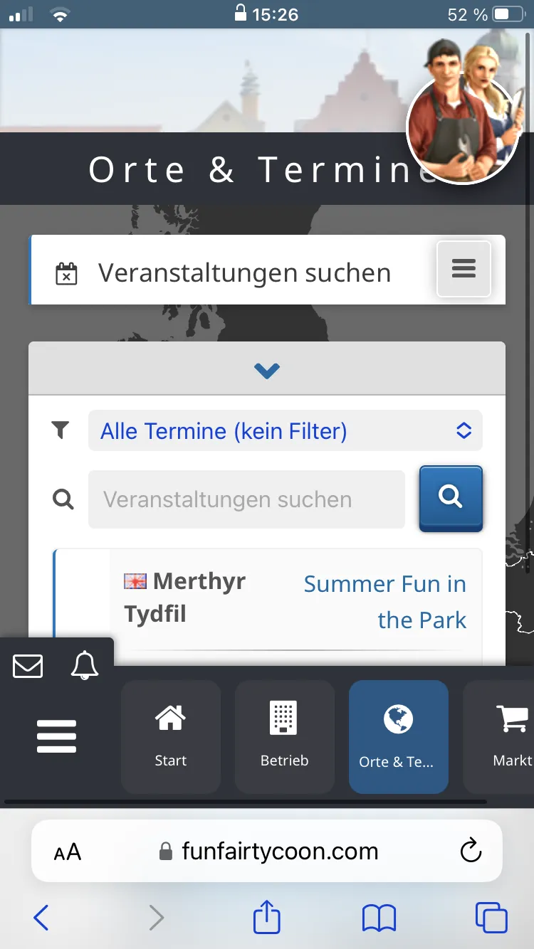This screenshot has width=534, height=949.
Task: Switch to the Start tab
Action: pyautogui.click(x=171, y=737)
